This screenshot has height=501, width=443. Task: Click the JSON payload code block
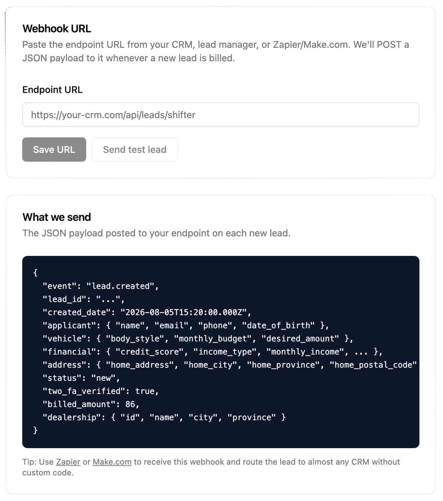point(221,352)
